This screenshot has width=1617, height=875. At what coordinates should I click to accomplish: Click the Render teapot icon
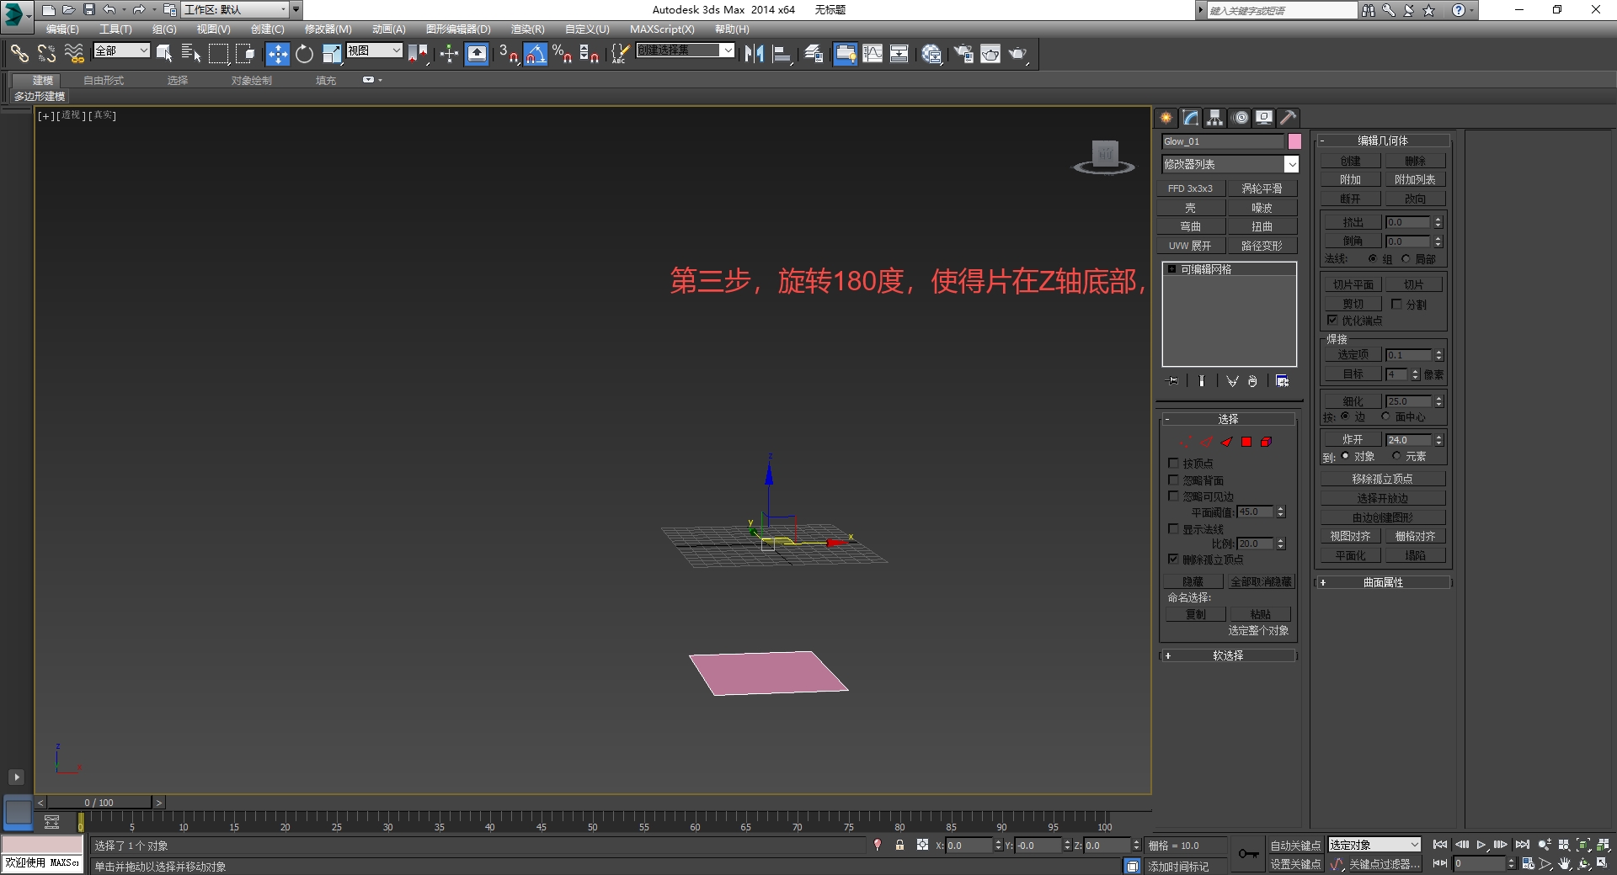(x=1018, y=54)
